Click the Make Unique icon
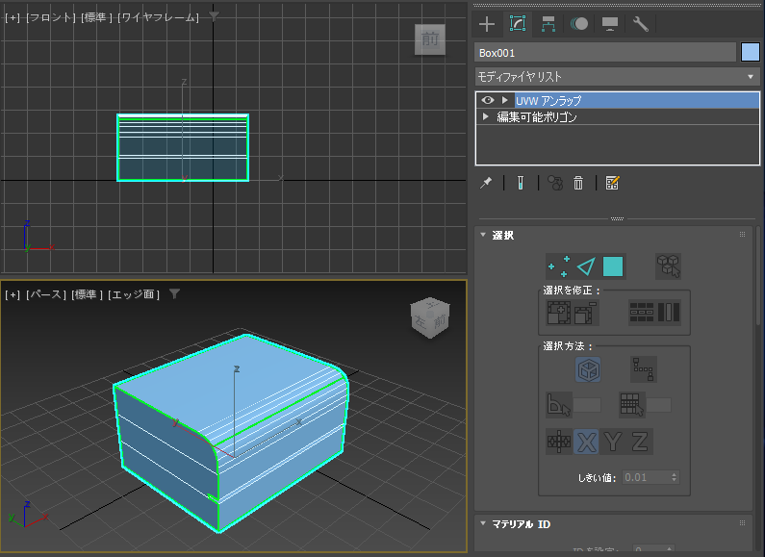Image resolution: width=765 pixels, height=557 pixels. 555,183
